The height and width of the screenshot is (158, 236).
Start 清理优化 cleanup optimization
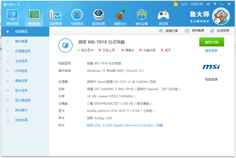pyautogui.click(x=120, y=16)
